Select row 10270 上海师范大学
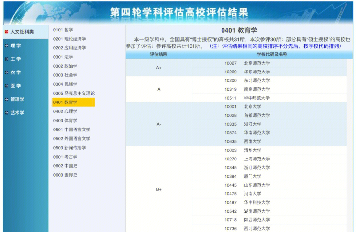 270,159
